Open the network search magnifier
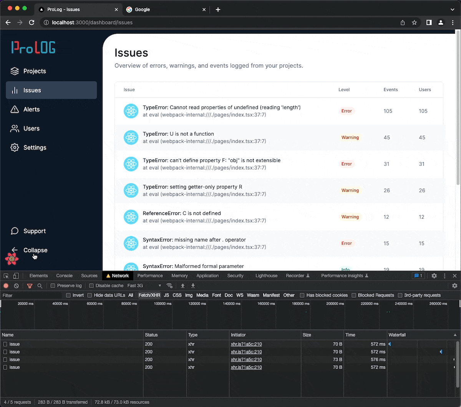This screenshot has width=461, height=407. click(40, 286)
